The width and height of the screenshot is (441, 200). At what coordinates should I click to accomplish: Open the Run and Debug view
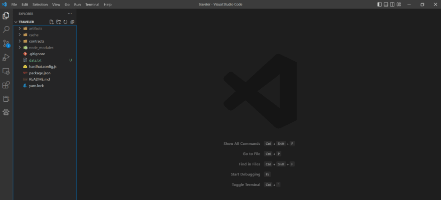pos(6,57)
